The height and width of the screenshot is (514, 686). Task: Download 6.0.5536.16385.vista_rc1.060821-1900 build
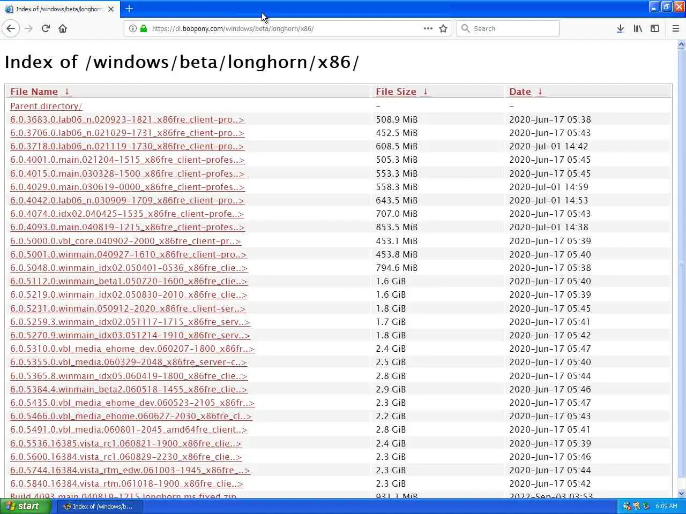tap(125, 443)
